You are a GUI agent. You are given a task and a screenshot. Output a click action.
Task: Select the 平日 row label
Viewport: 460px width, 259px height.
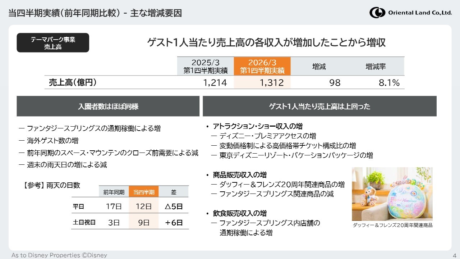(78, 207)
